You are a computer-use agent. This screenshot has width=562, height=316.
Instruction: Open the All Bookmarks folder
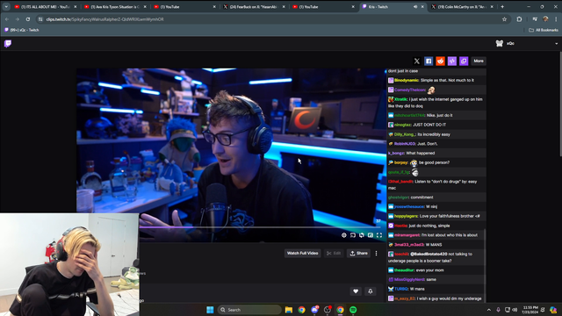coord(544,30)
